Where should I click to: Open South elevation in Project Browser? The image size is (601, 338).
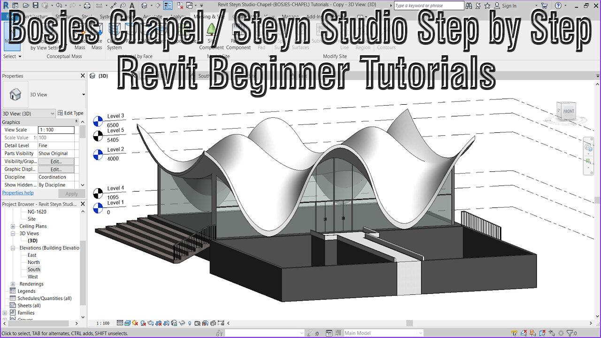click(x=34, y=269)
